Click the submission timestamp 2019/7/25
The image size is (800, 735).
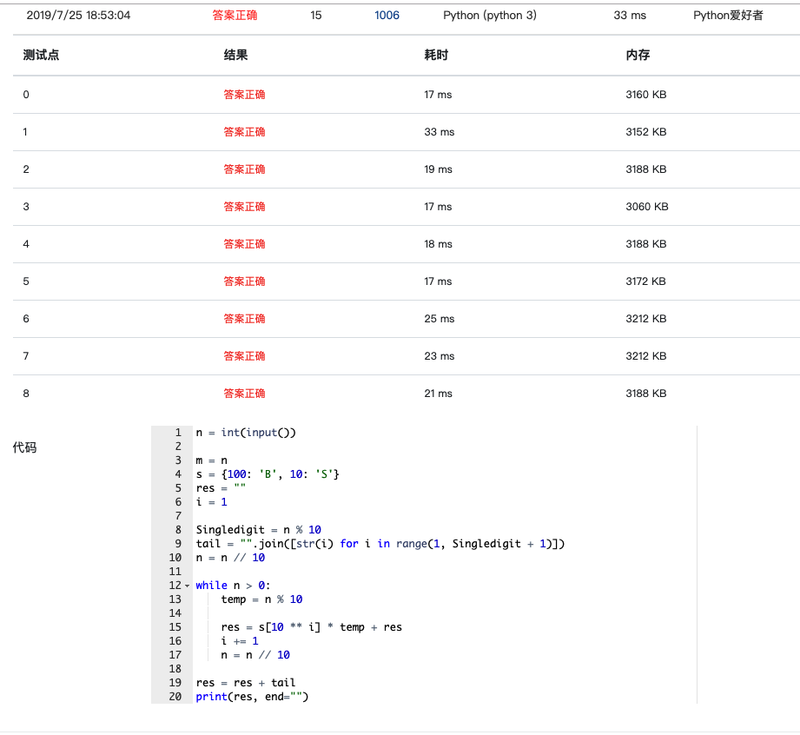tap(78, 16)
